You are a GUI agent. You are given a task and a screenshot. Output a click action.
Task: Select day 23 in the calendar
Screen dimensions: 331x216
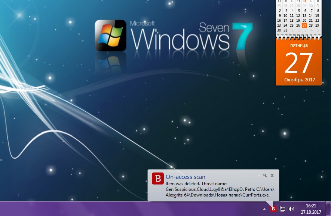point(279,25)
